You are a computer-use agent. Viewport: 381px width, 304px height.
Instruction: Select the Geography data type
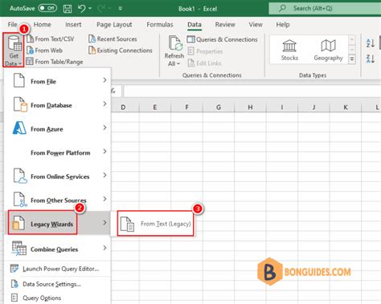pyautogui.click(x=328, y=50)
